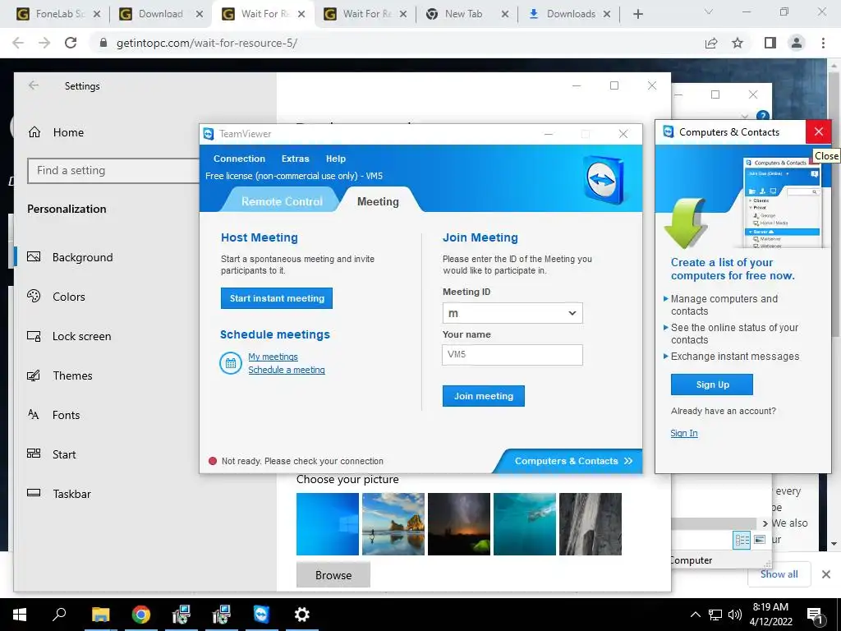Select the details view icon in the background window
Image resolution: width=841 pixels, height=631 pixels.
point(742,540)
